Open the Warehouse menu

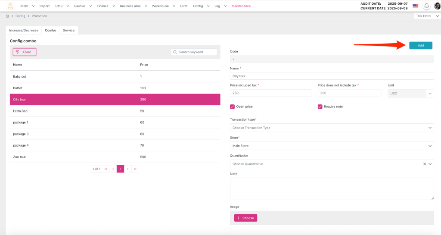pyautogui.click(x=163, y=6)
